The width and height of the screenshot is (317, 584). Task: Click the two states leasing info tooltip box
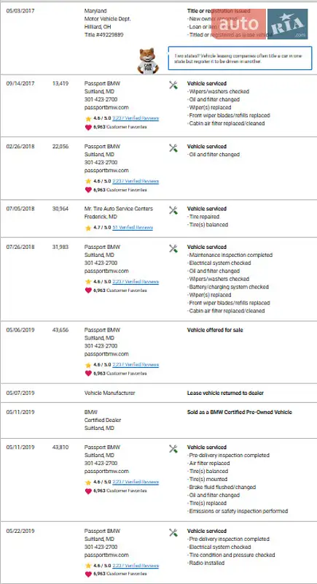[x=240, y=58]
